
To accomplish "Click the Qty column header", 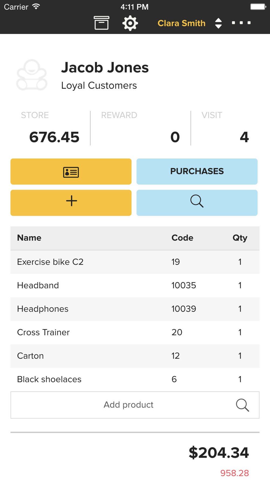I will click(x=240, y=238).
